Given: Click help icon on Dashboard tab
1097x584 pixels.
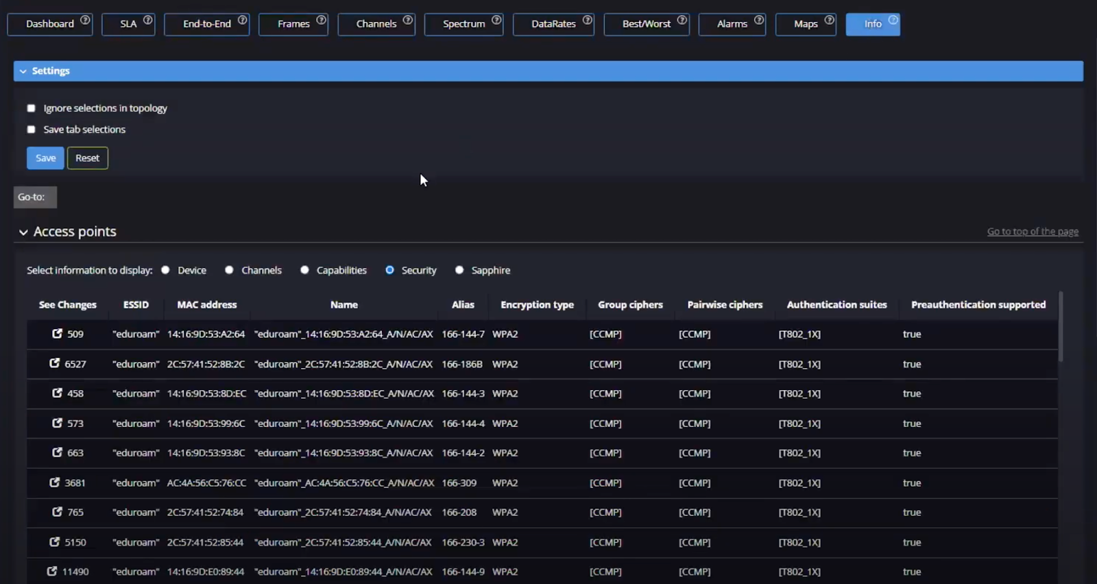Looking at the screenshot, I should (x=85, y=20).
